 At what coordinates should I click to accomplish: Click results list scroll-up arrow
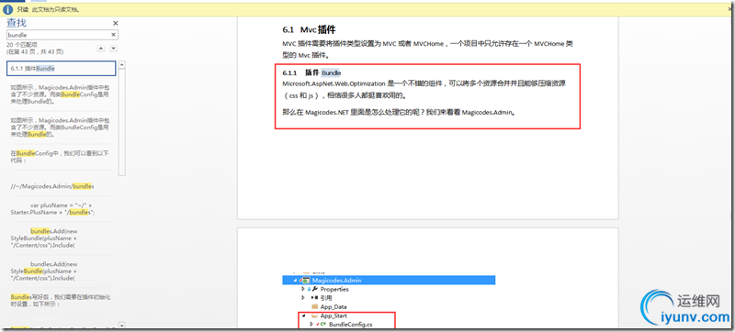[x=122, y=64]
